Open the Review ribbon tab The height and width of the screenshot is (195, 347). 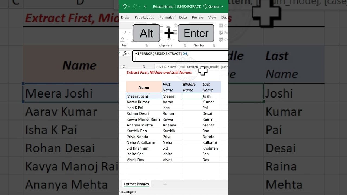(x=197, y=17)
